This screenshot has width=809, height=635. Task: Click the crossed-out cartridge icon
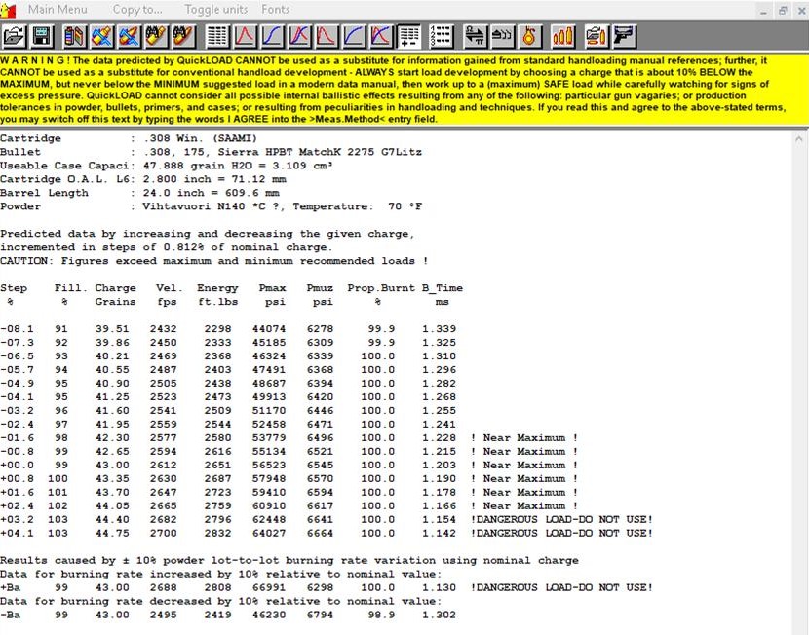(x=102, y=37)
